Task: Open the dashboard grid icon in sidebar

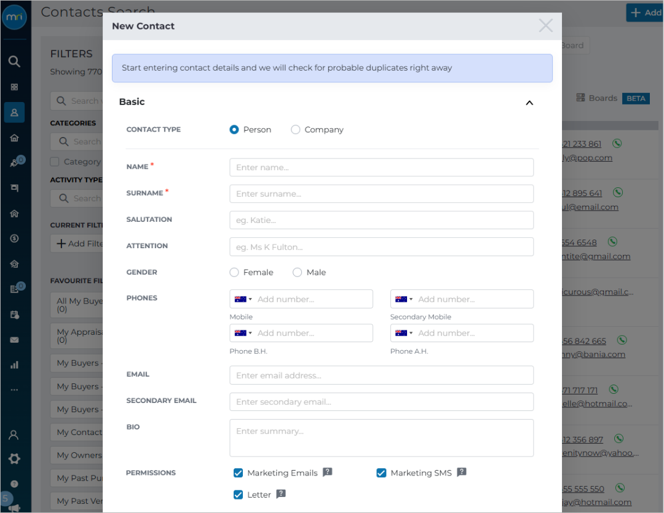Action: coord(14,87)
